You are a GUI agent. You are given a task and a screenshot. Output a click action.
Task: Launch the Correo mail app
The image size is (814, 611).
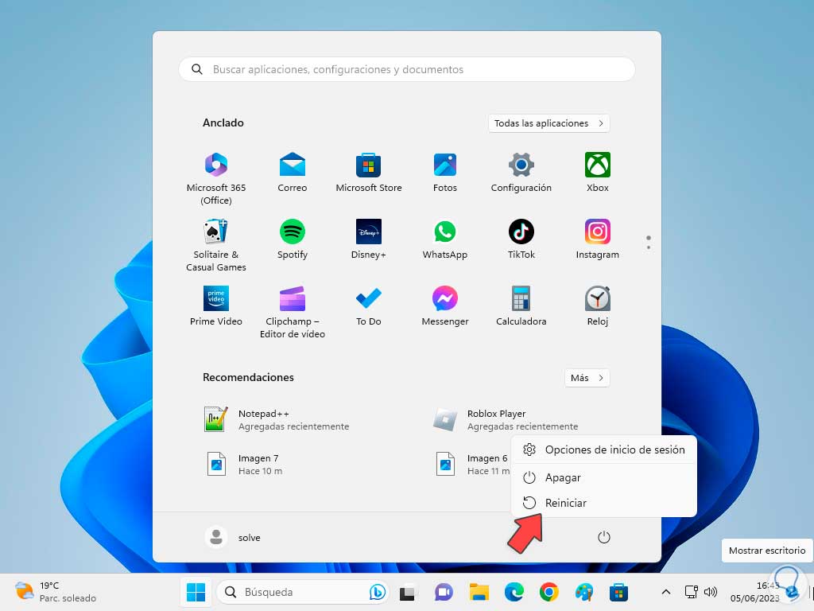point(293,173)
